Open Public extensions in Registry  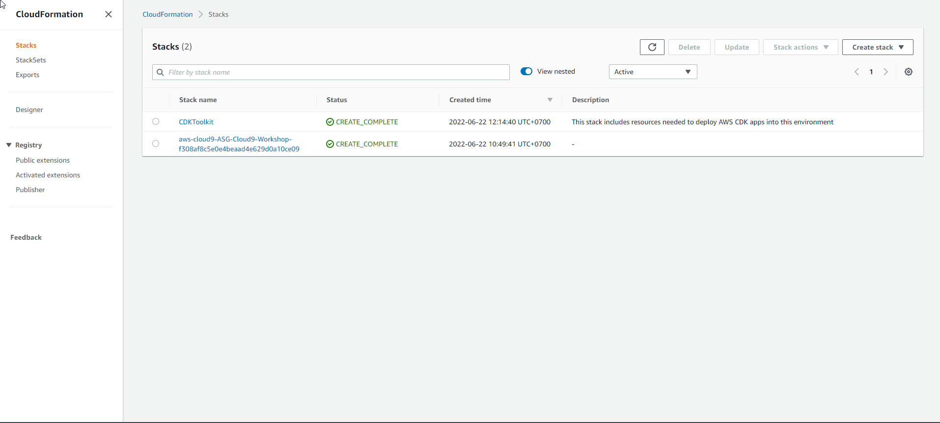(43, 160)
